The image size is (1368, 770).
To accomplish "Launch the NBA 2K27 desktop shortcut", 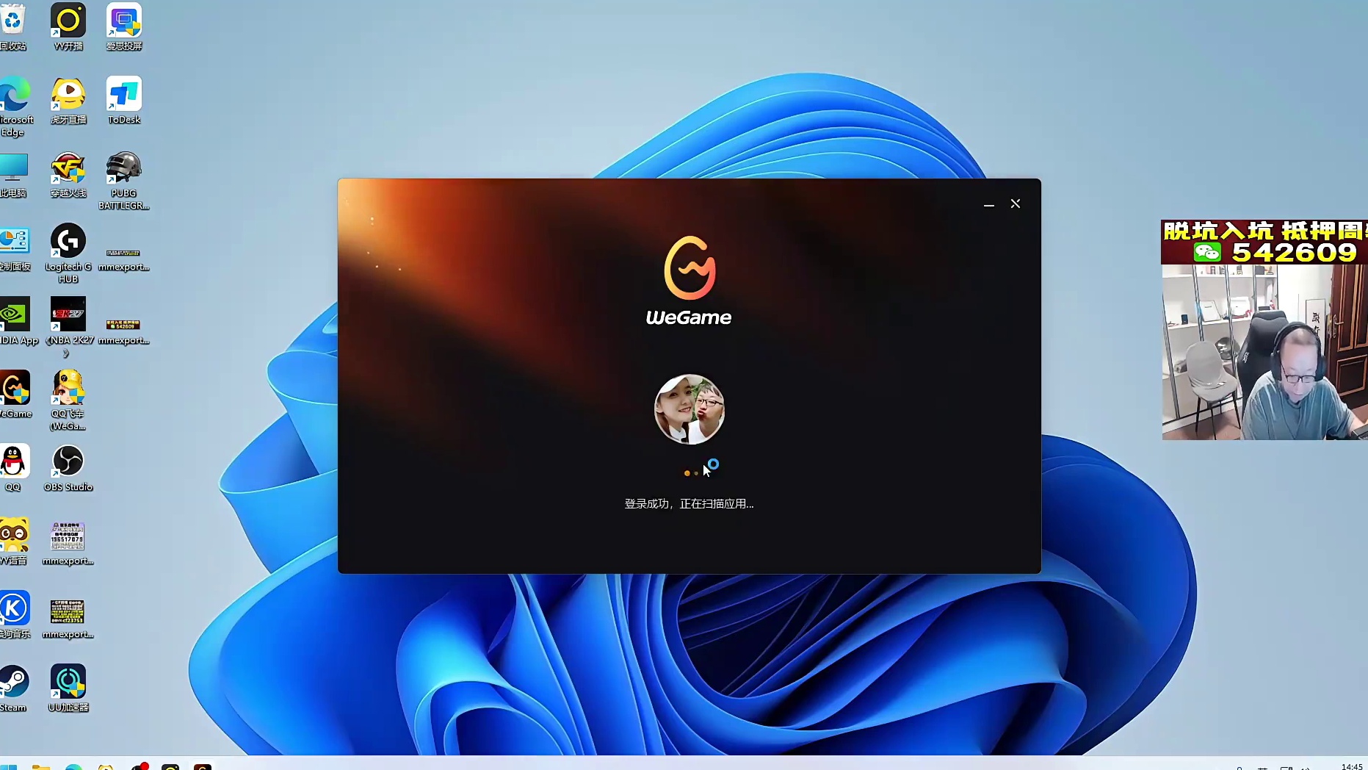I will [68, 327].
